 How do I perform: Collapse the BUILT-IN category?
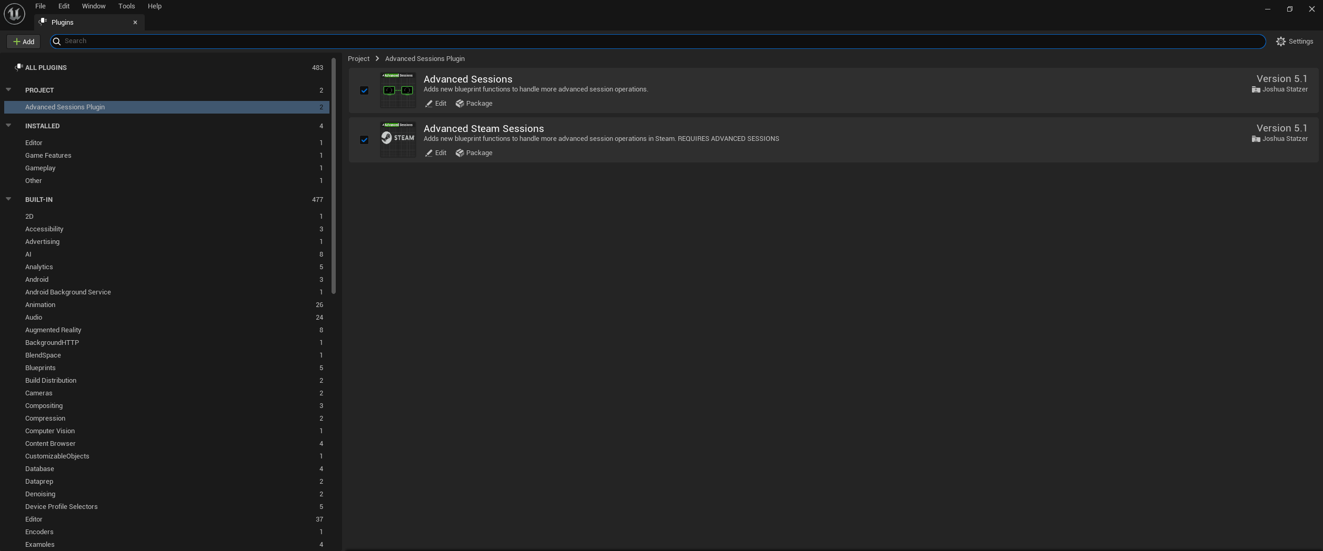tap(8, 199)
